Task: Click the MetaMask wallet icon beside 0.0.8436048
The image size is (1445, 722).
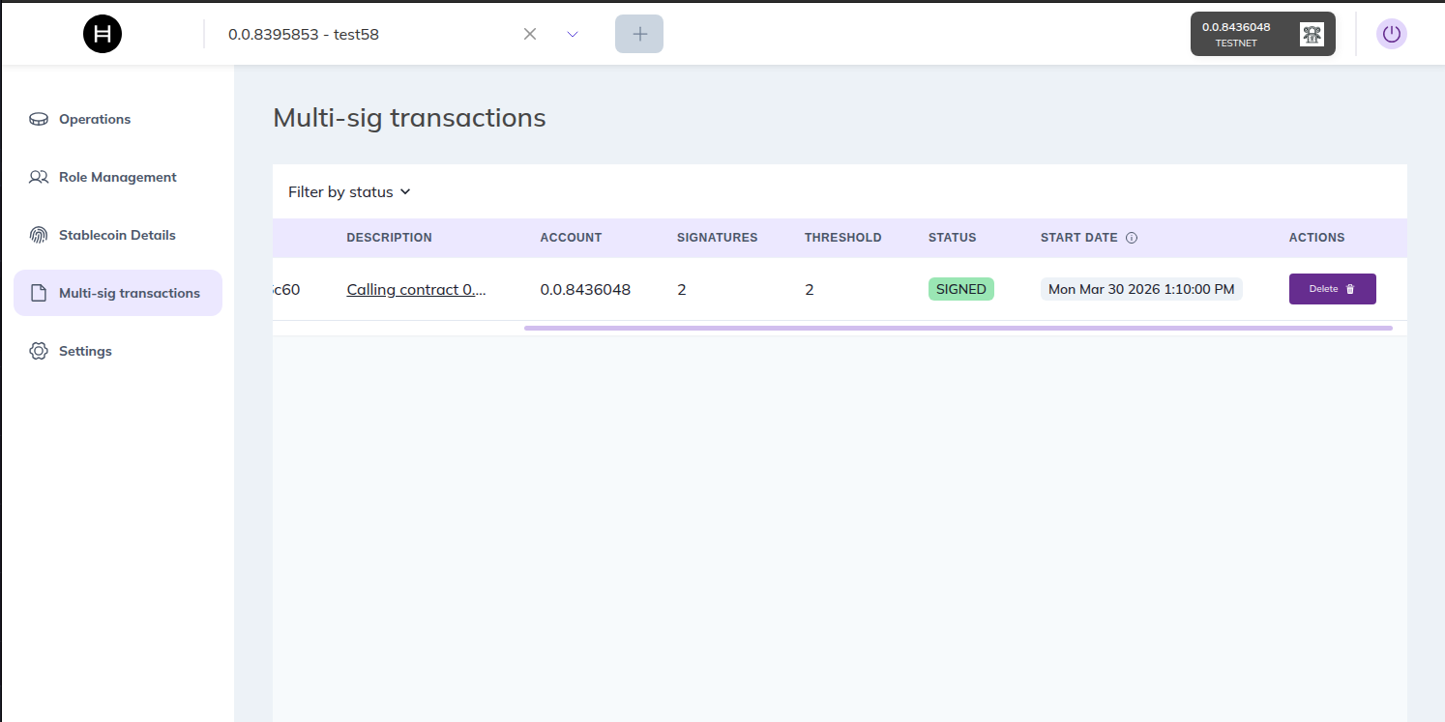Action: point(1312,33)
